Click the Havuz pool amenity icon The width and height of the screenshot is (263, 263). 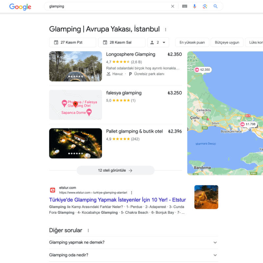(x=108, y=74)
